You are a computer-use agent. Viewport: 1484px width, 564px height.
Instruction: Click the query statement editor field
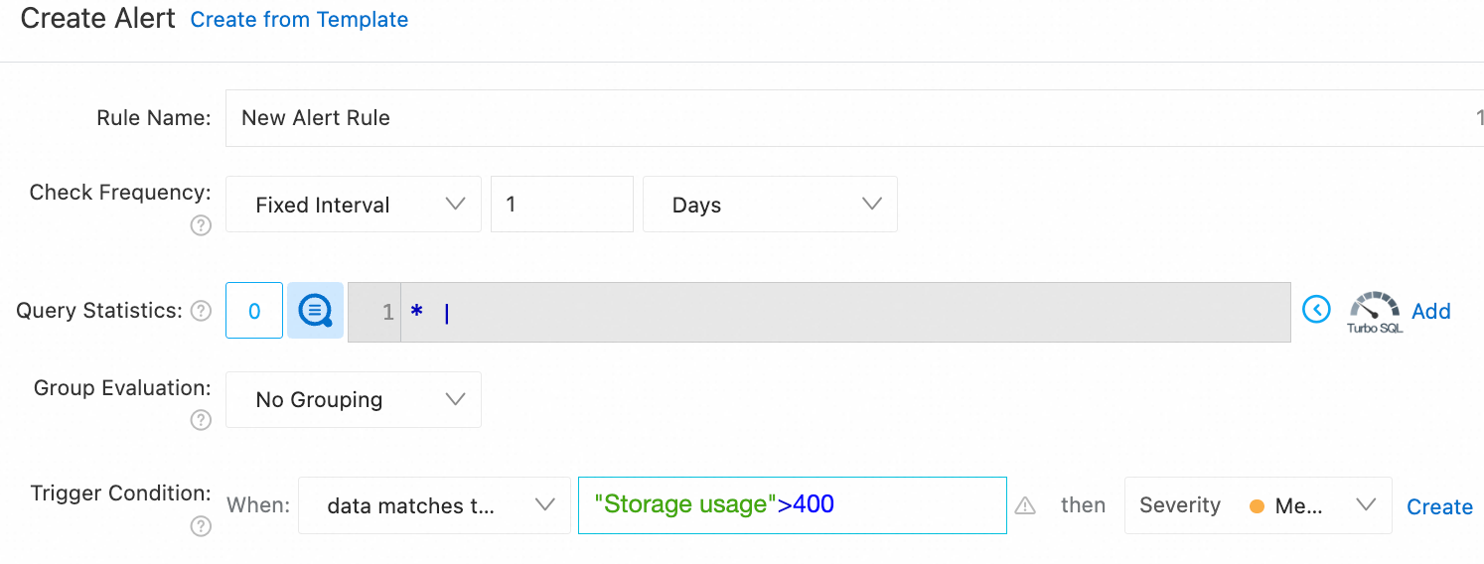click(844, 312)
